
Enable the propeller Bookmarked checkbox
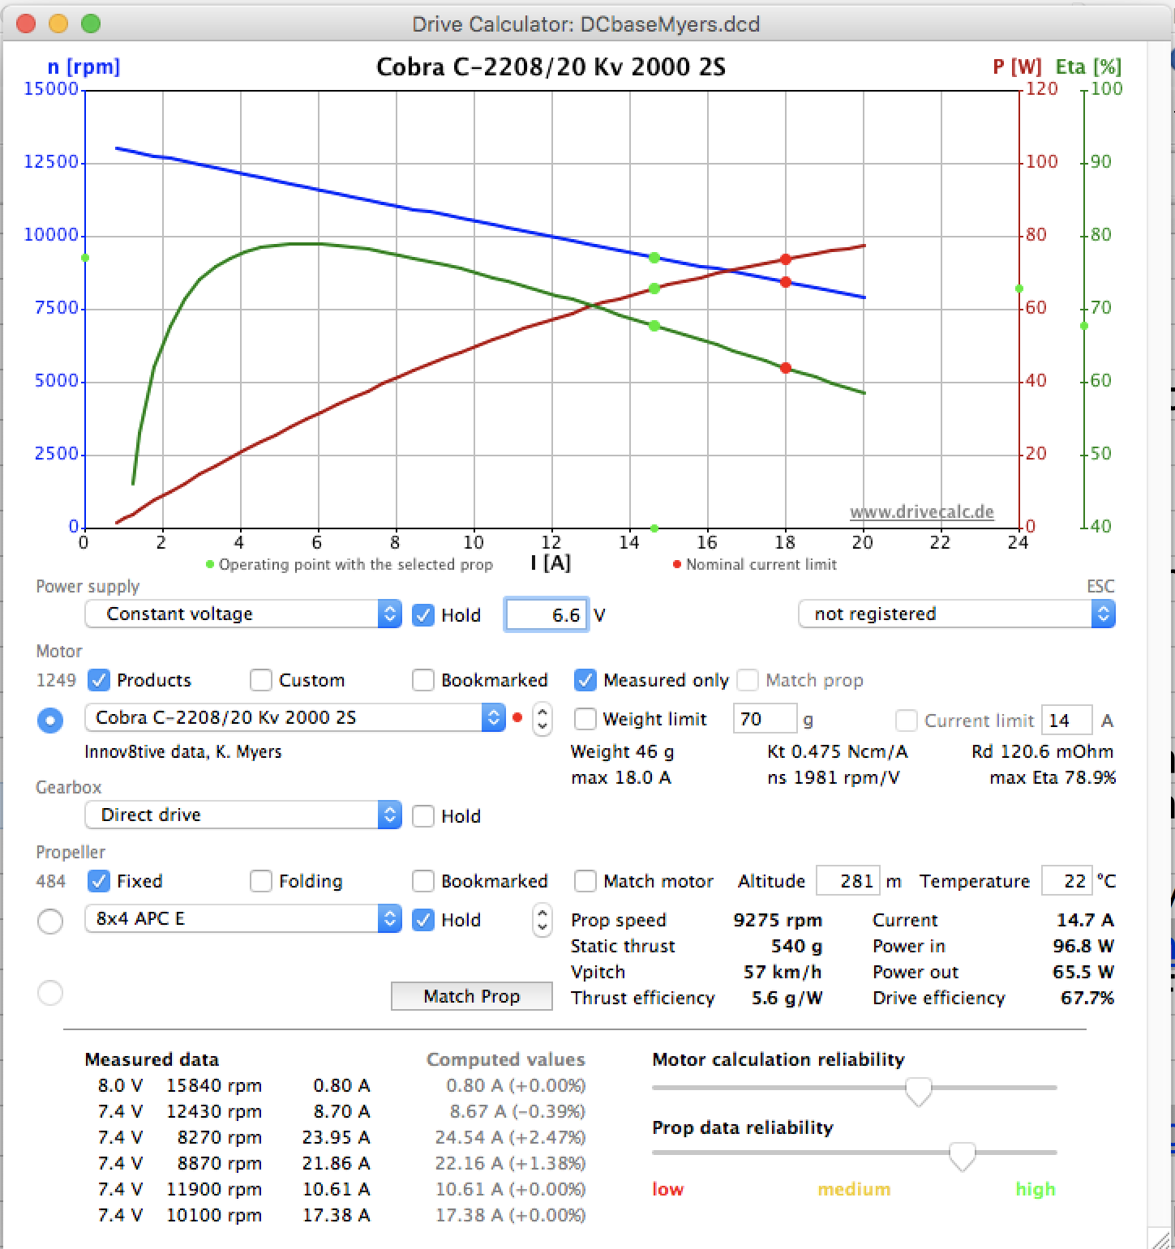tap(423, 881)
